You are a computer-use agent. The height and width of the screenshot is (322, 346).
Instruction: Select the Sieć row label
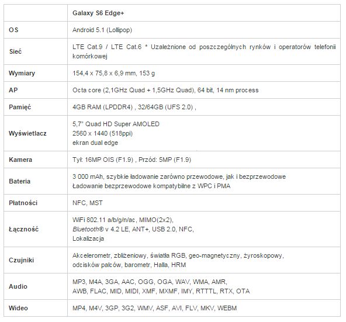point(15,51)
